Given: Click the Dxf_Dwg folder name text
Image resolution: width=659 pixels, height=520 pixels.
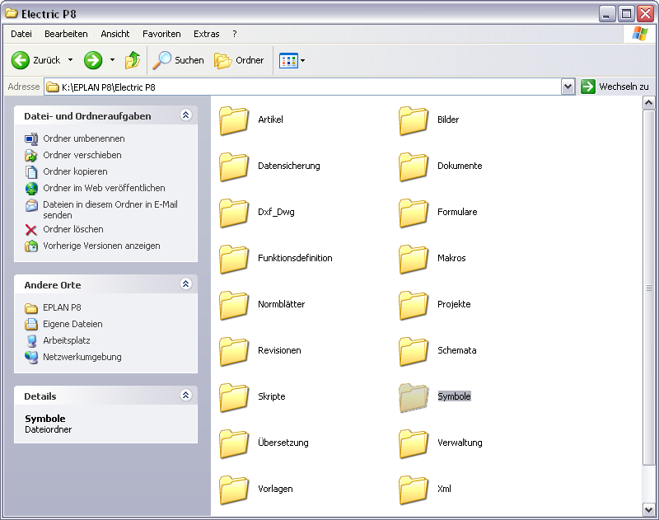Looking at the screenshot, I should (x=276, y=212).
